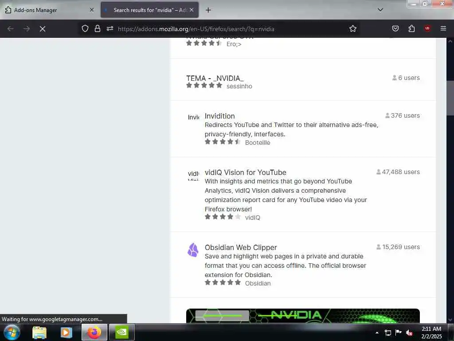
Task: Click the scrollbar up arrow
Action: coord(450,41)
